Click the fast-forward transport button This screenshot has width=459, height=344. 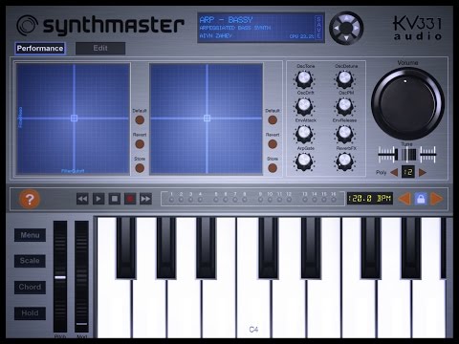tap(145, 199)
